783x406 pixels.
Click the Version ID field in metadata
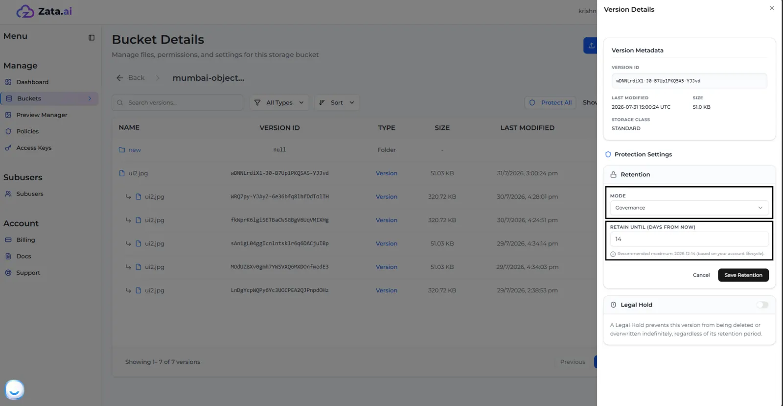tap(689, 81)
